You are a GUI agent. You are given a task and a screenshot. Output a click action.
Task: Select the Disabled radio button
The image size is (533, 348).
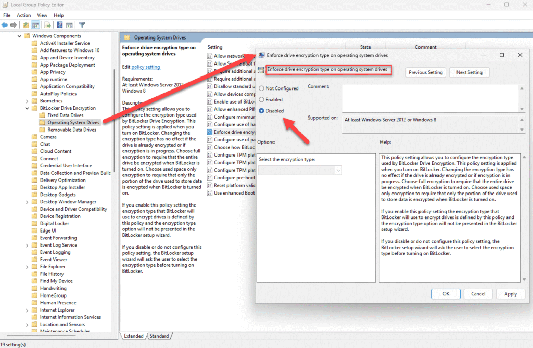point(262,110)
